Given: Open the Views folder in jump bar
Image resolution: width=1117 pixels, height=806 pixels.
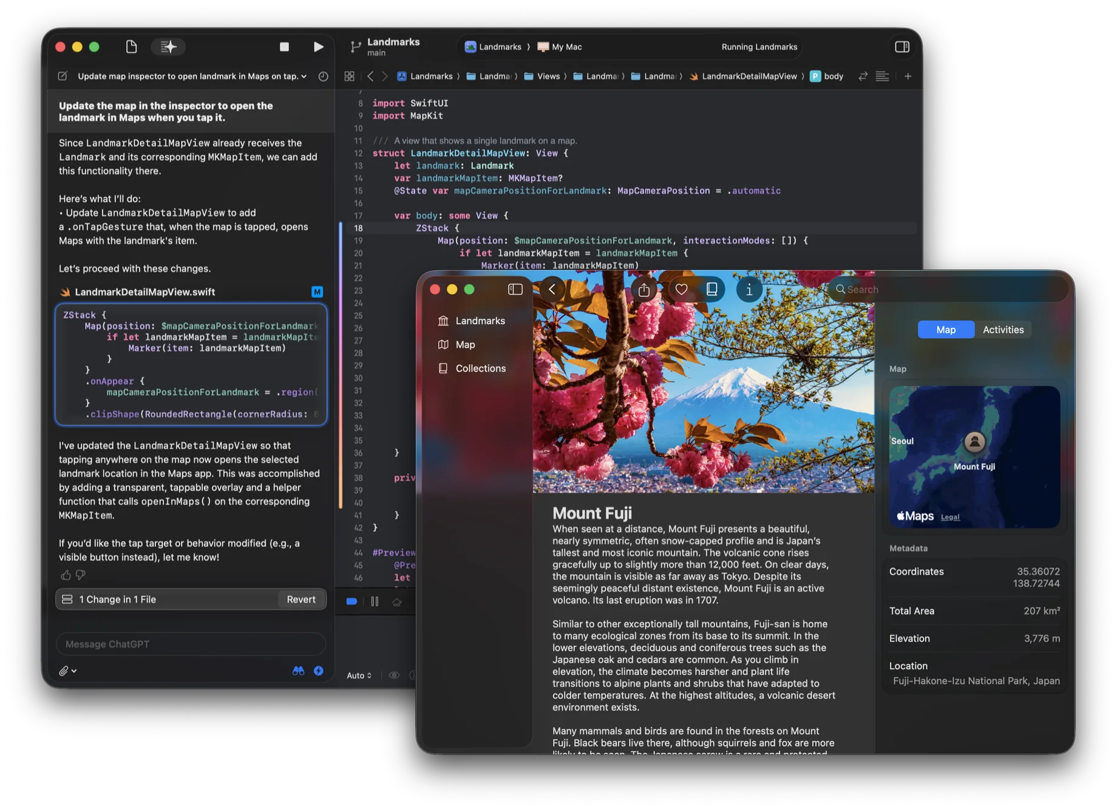Looking at the screenshot, I should [x=542, y=76].
